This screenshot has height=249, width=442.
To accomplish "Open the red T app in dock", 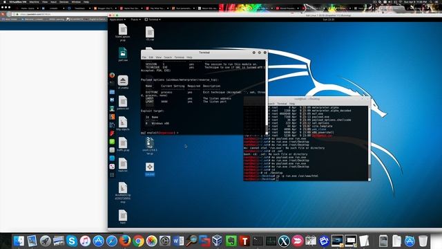I will pyautogui.click(x=244, y=241).
